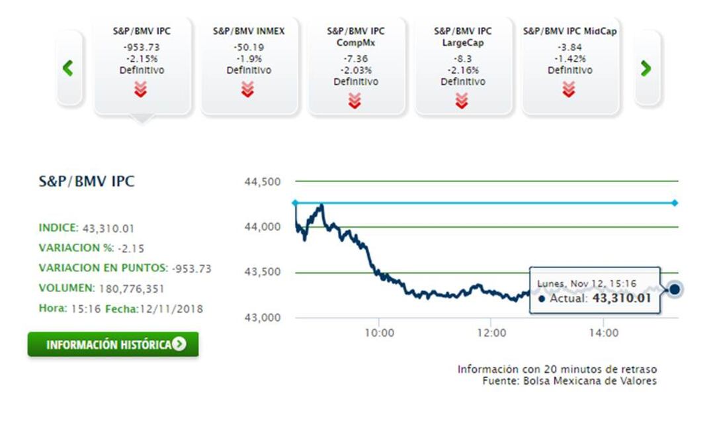Click the green left carousel arrow
Viewport: 715px width, 441px height.
pyautogui.click(x=67, y=68)
